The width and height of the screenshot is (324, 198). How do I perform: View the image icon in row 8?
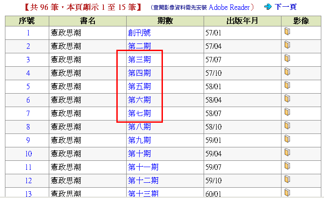[287, 126]
